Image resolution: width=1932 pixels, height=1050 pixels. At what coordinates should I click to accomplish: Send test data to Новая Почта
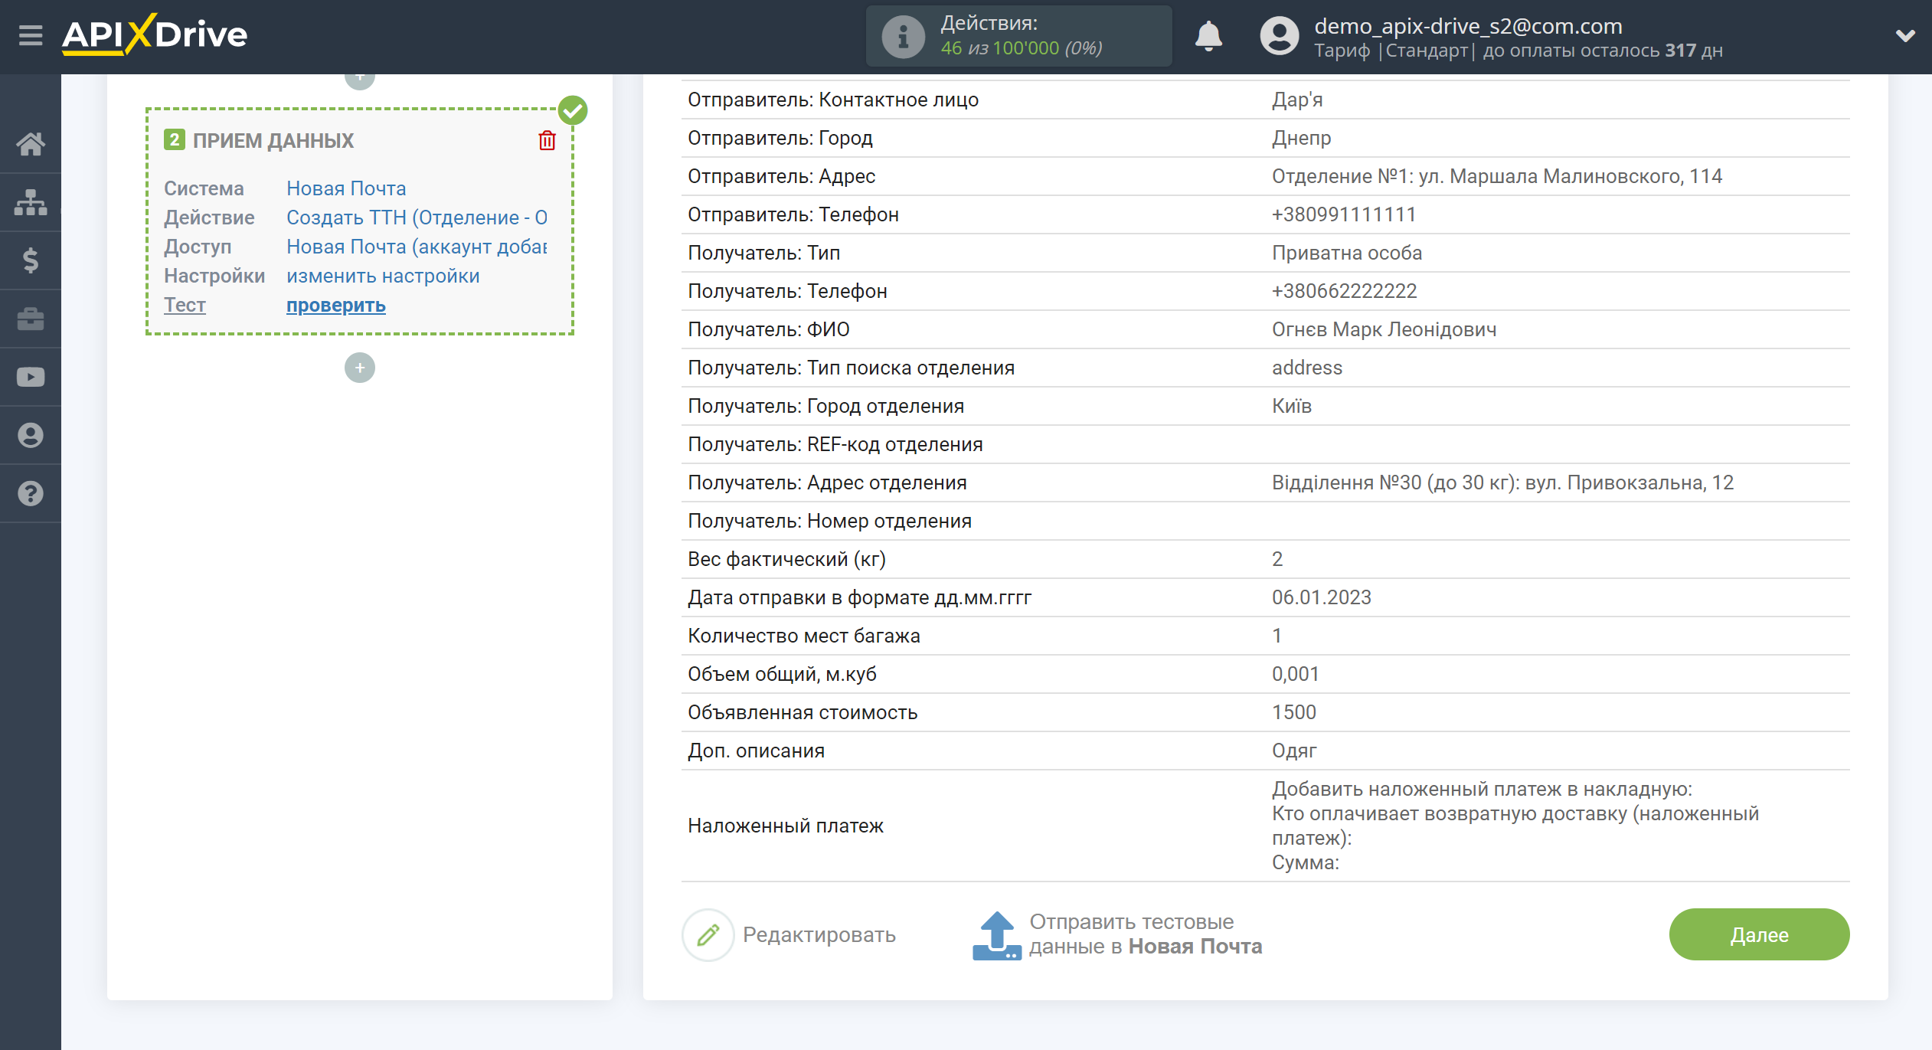(x=1146, y=934)
